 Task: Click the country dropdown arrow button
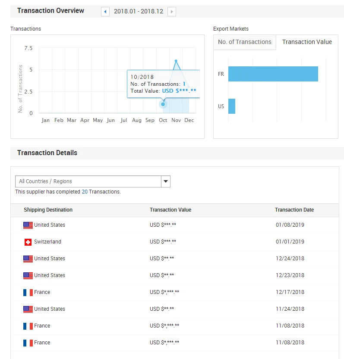[x=166, y=181]
